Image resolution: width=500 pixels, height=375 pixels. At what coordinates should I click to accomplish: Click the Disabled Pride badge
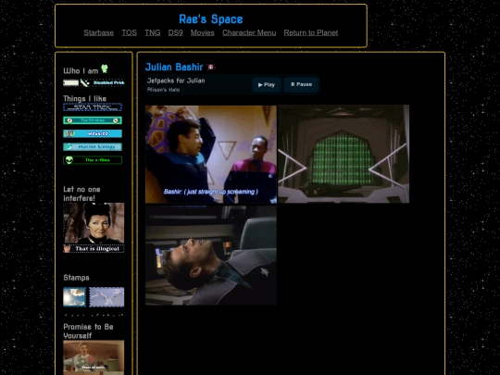[108, 83]
